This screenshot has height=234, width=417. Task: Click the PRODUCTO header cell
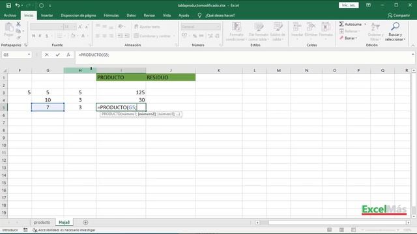121,77
